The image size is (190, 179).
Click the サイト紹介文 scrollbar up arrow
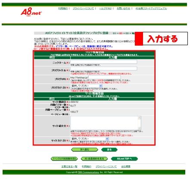139,118
